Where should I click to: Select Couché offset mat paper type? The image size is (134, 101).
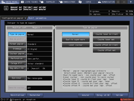pyautogui.click(x=107, y=51)
